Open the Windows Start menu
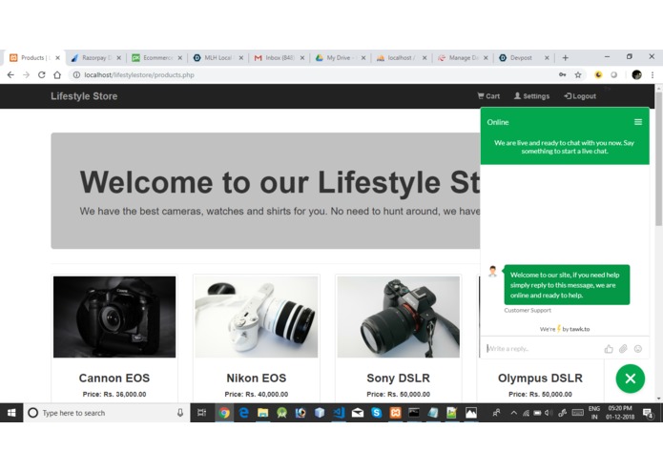This screenshot has width=663, height=471. [11, 413]
